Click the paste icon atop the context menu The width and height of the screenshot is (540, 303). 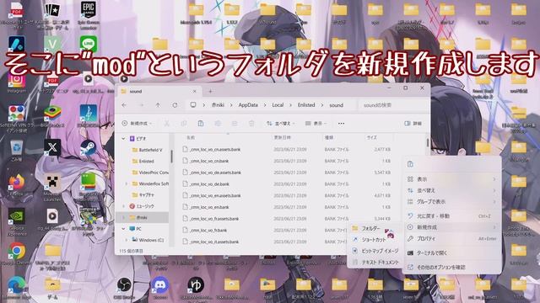[410, 164]
